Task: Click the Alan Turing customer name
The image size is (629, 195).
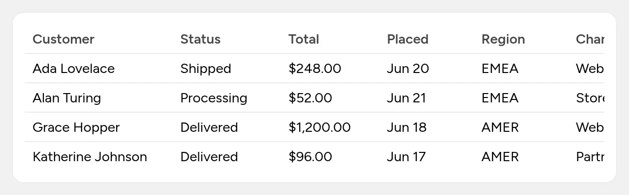Action: pos(67,98)
